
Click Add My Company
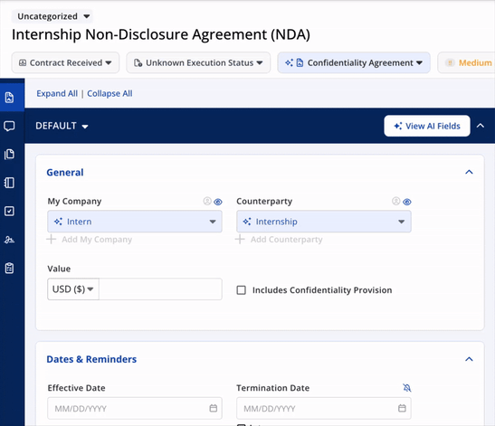click(x=90, y=240)
